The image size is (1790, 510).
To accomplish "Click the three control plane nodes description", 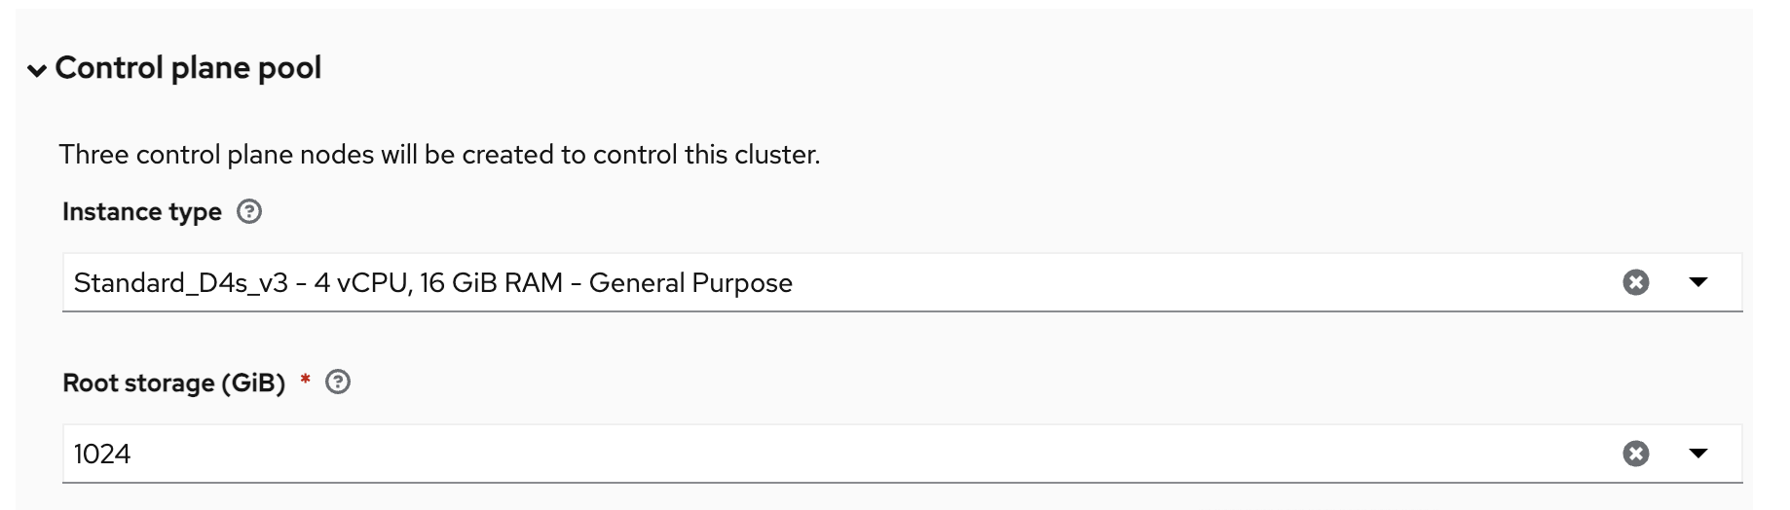I will (x=439, y=155).
